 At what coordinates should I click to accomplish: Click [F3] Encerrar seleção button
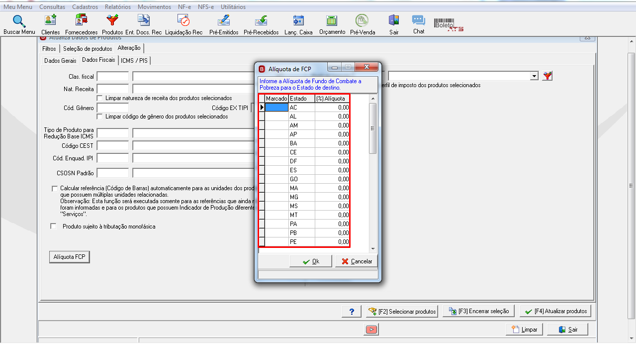pyautogui.click(x=479, y=311)
